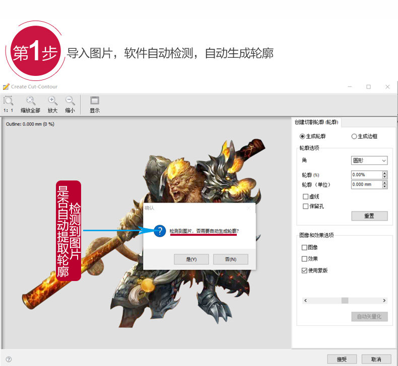The image size is (398, 366).
Task: Open the 显示 display toolbar icon
Action: point(94,101)
